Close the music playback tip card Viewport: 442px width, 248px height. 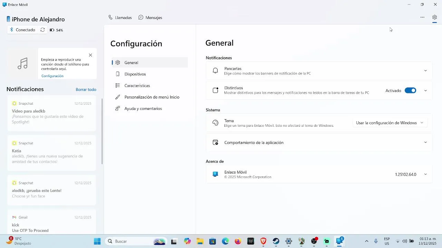pyautogui.click(x=90, y=55)
